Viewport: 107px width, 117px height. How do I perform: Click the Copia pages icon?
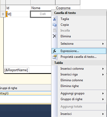[55, 25]
